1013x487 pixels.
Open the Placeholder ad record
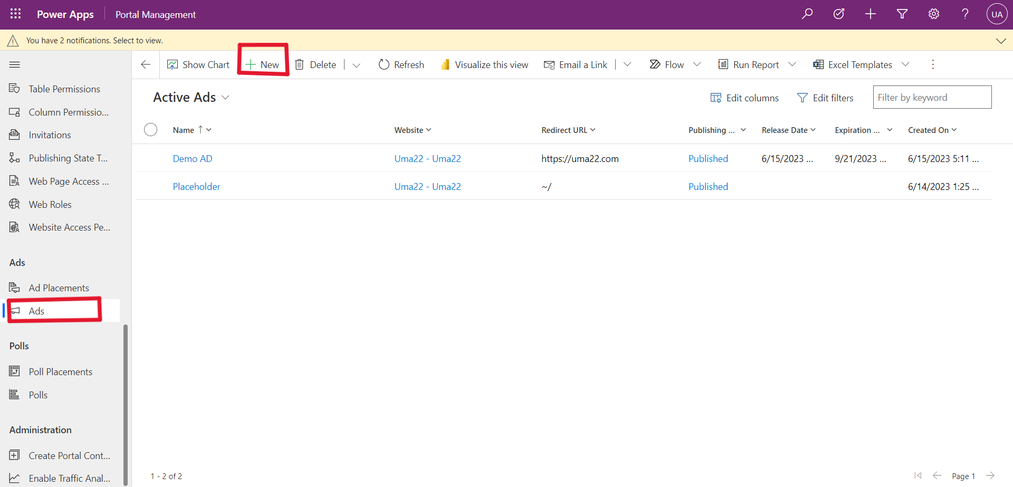[x=196, y=187]
